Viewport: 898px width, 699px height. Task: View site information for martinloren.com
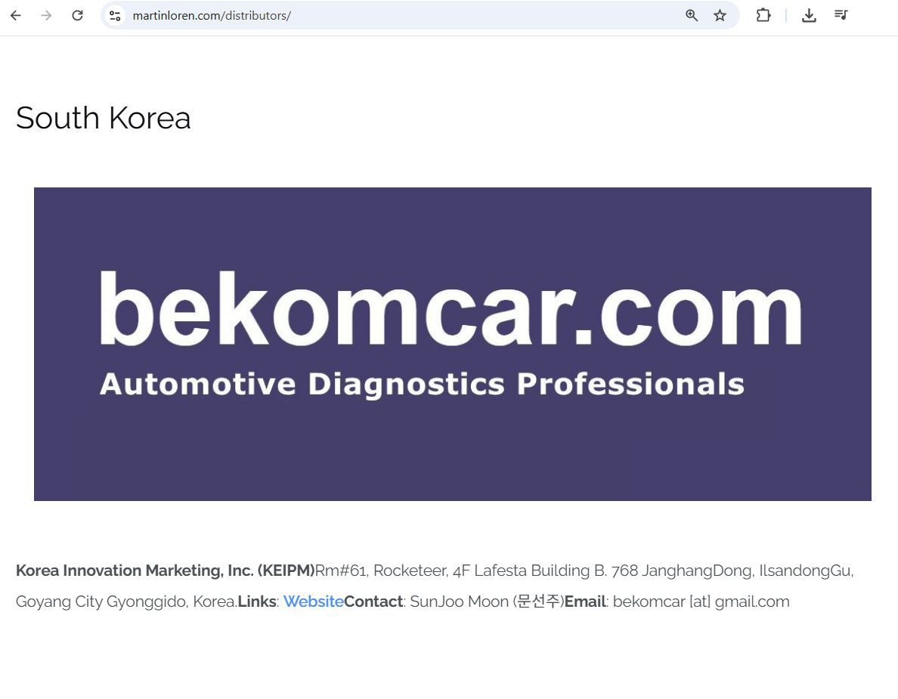point(115,15)
